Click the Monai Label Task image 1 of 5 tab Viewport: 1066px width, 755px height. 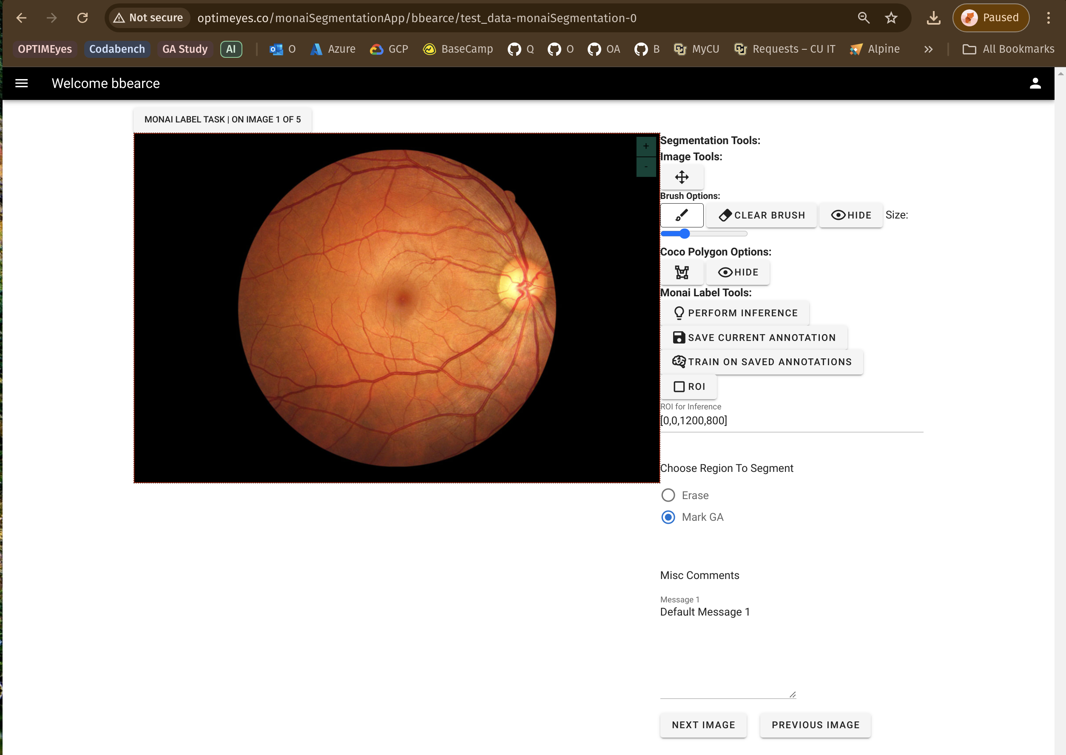(222, 119)
